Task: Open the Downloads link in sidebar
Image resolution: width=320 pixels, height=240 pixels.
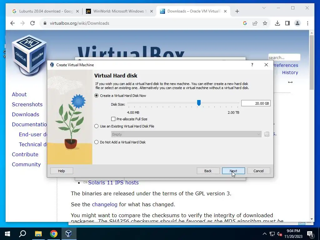Action: (x=26, y=114)
